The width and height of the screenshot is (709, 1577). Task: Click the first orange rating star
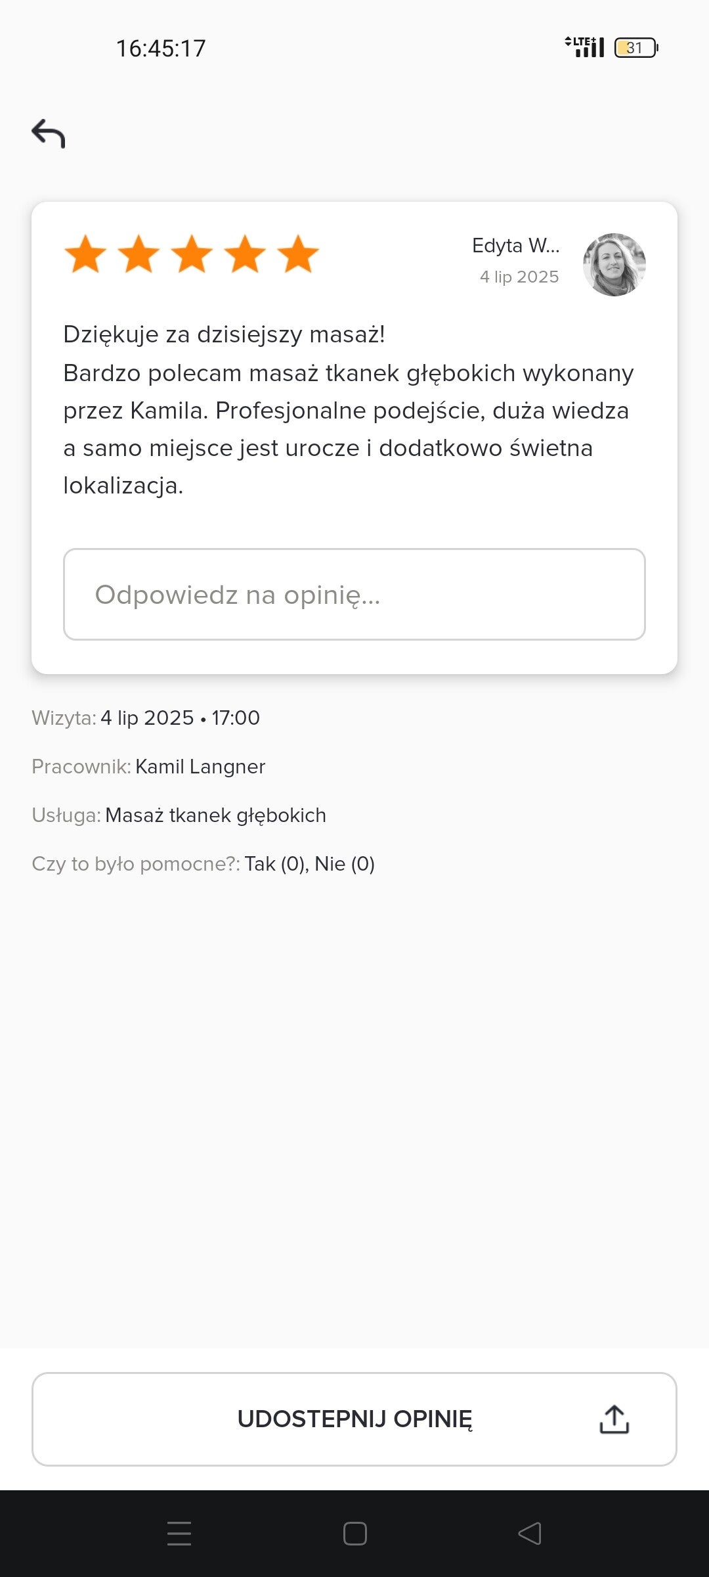pos(85,254)
